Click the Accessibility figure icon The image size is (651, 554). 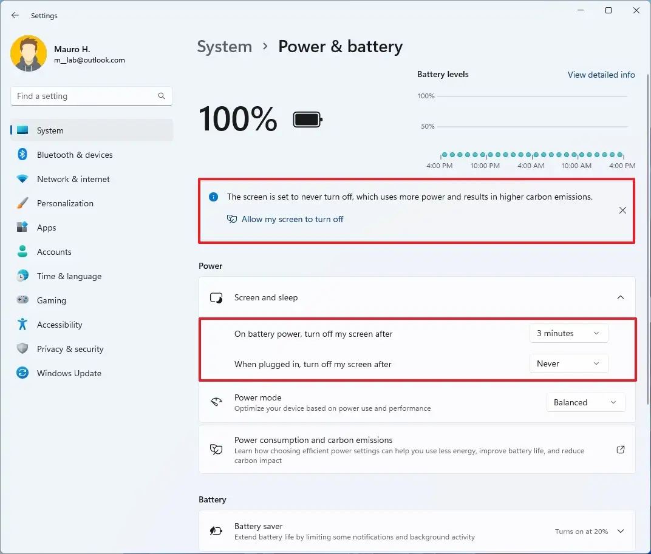tap(22, 325)
